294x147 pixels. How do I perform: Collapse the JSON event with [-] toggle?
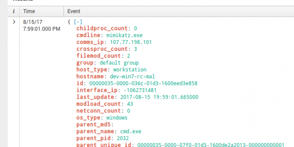(x=78, y=22)
